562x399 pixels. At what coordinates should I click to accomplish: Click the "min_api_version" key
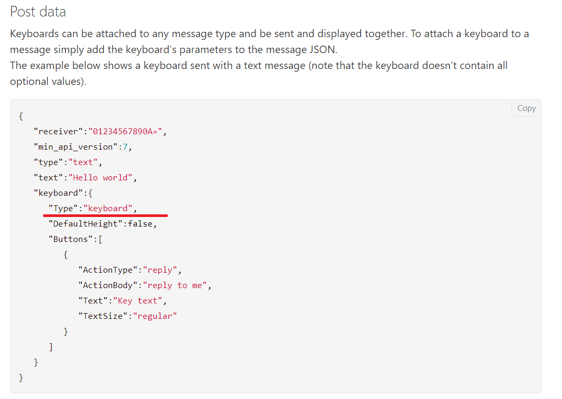pyautogui.click(x=75, y=147)
